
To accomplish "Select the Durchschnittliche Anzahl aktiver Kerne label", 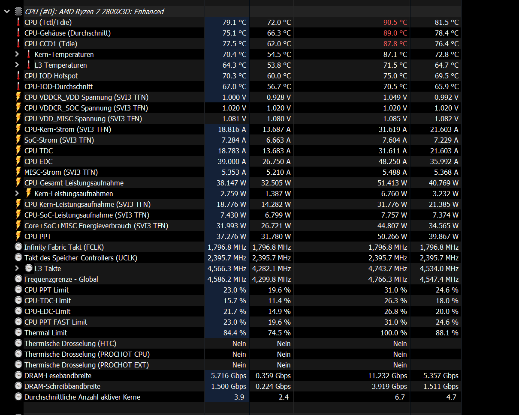I will point(82,397).
